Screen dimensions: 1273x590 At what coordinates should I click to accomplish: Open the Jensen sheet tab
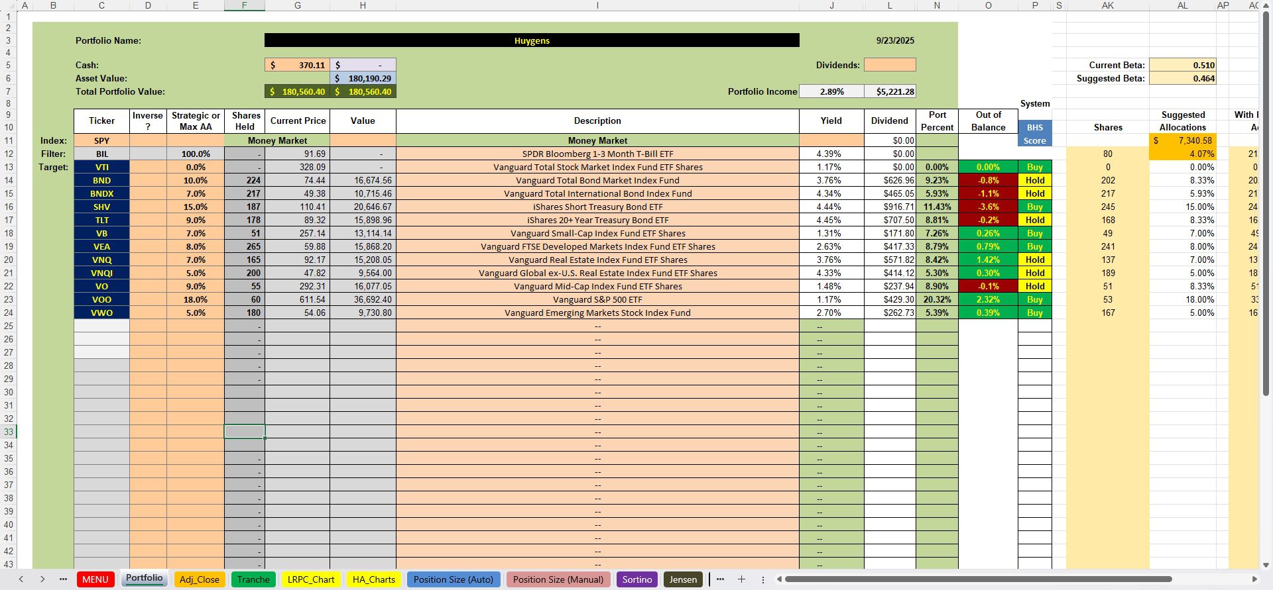[683, 579]
